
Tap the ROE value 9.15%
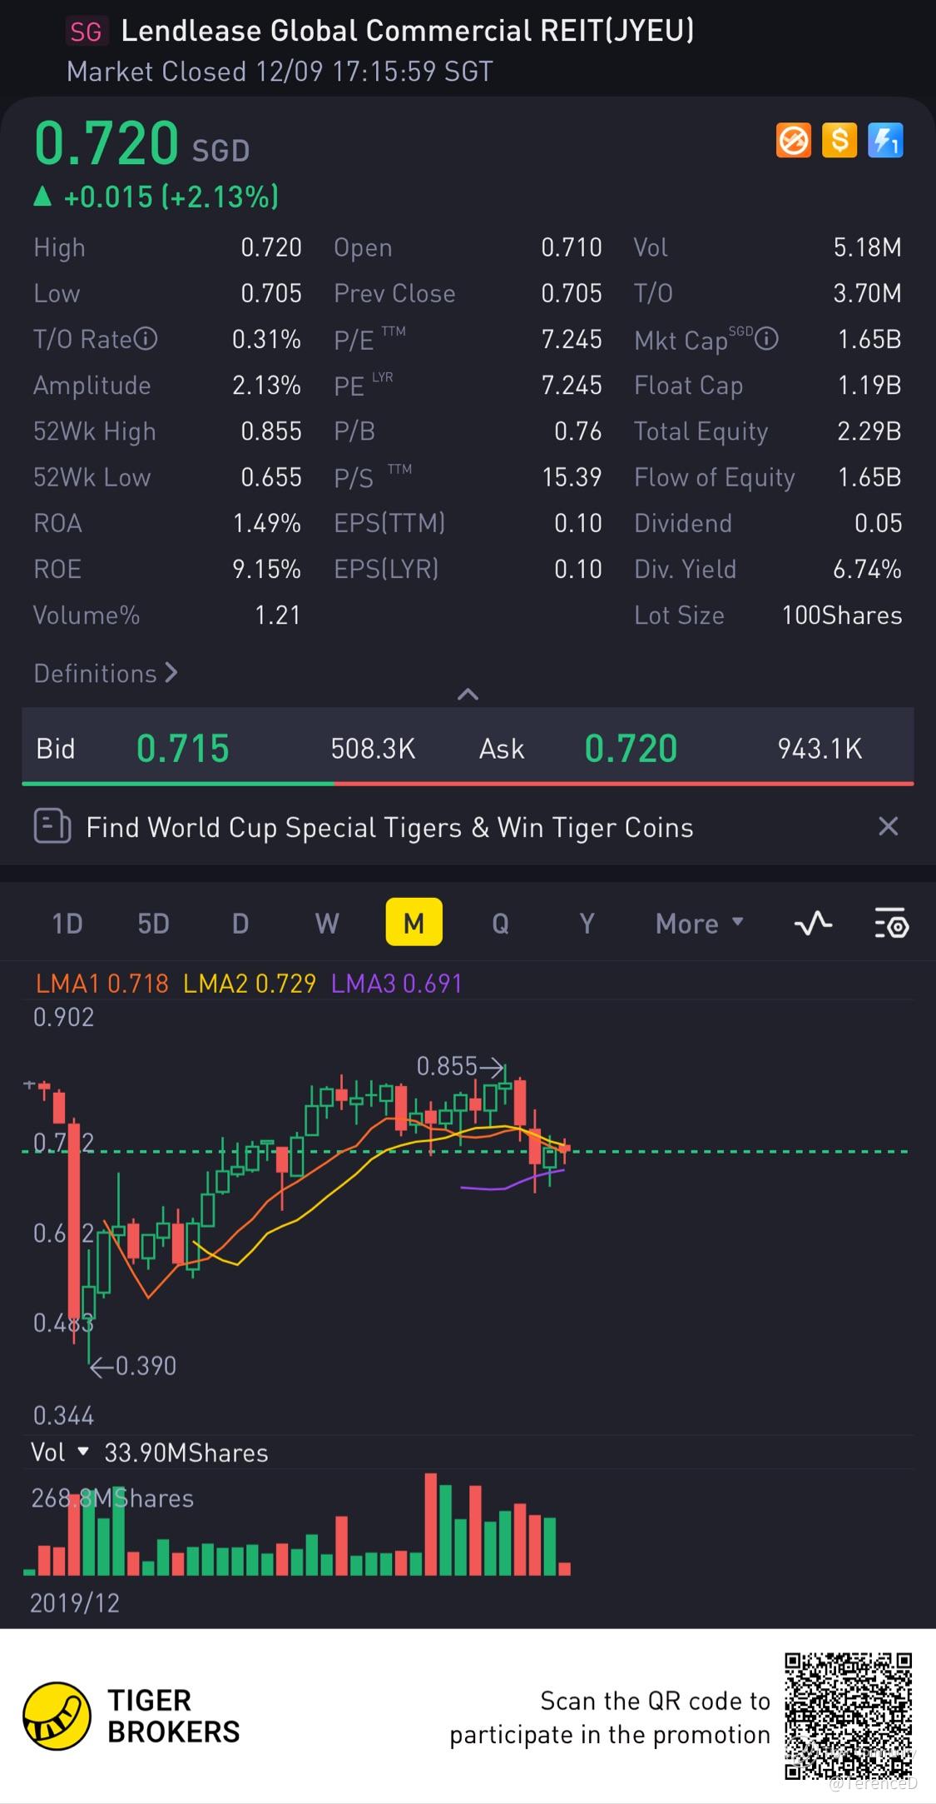[x=266, y=569]
